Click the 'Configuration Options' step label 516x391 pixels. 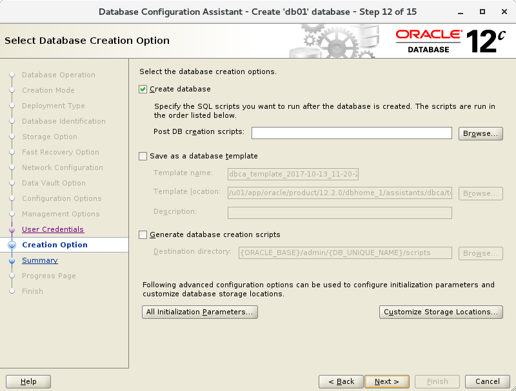62,198
